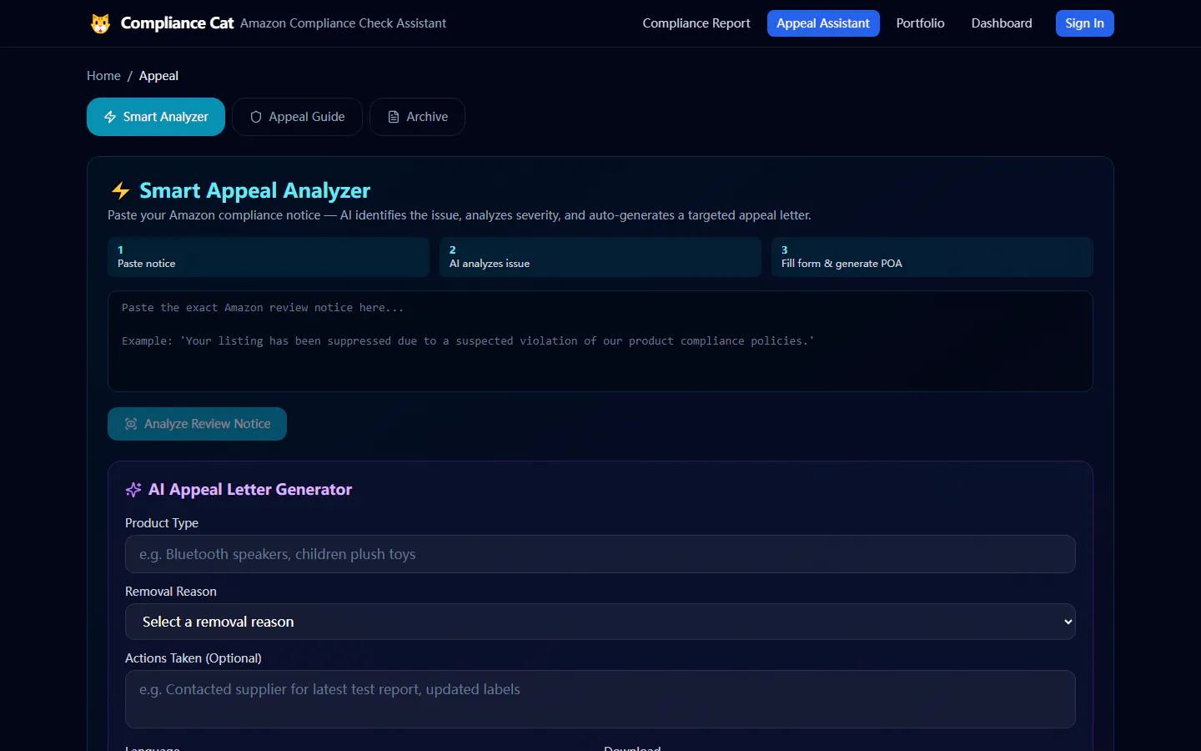Screen dimensions: 1201x751
Task: Click into the Product Type field
Action: click(600, 554)
